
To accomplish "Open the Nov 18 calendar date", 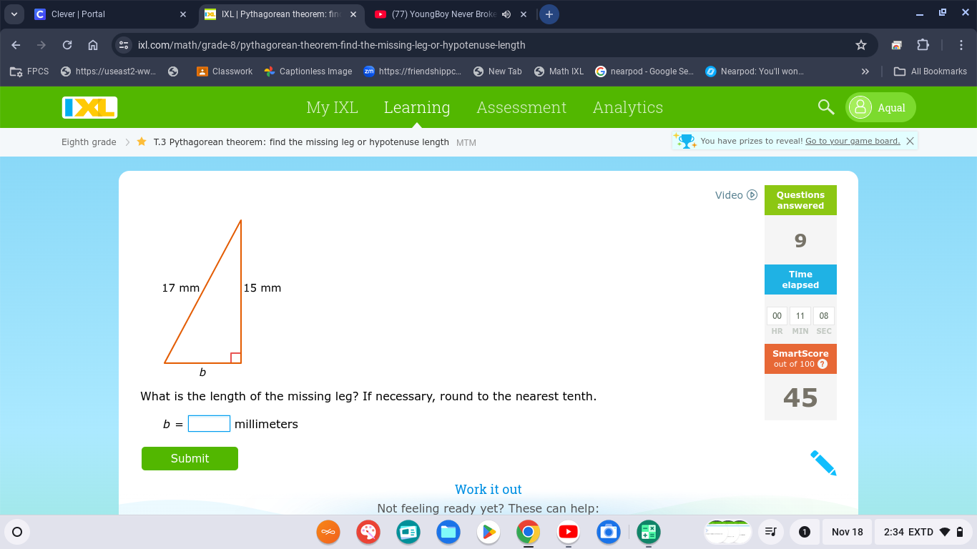I will coord(848,532).
